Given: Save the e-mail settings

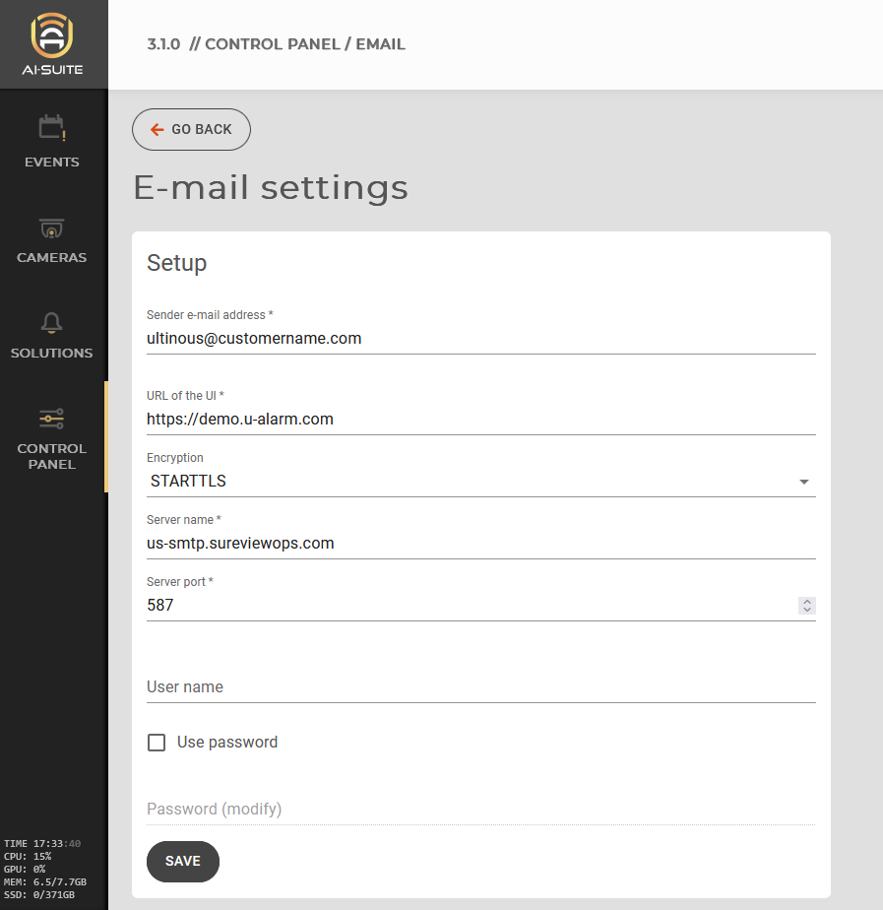Looking at the screenshot, I should tap(183, 861).
